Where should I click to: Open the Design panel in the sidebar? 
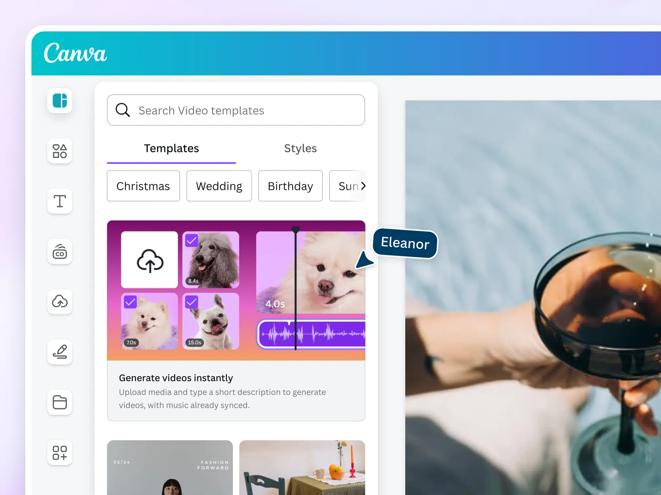coord(59,101)
